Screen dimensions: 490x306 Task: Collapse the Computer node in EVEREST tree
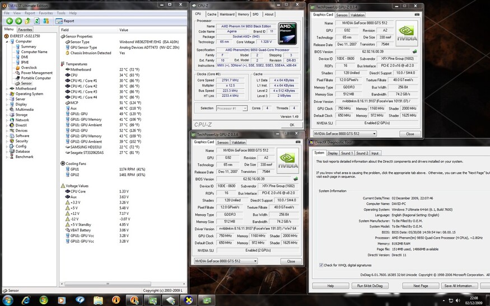[7, 41]
